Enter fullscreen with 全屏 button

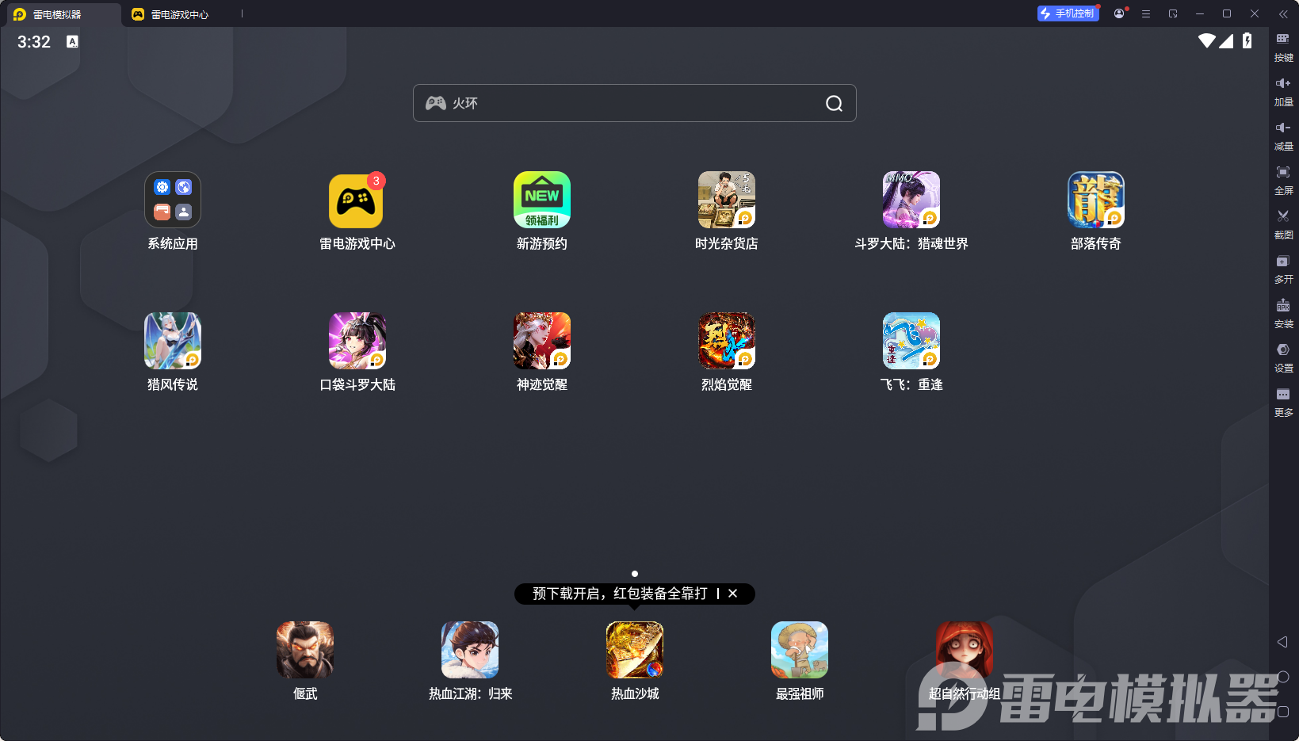pyautogui.click(x=1283, y=180)
